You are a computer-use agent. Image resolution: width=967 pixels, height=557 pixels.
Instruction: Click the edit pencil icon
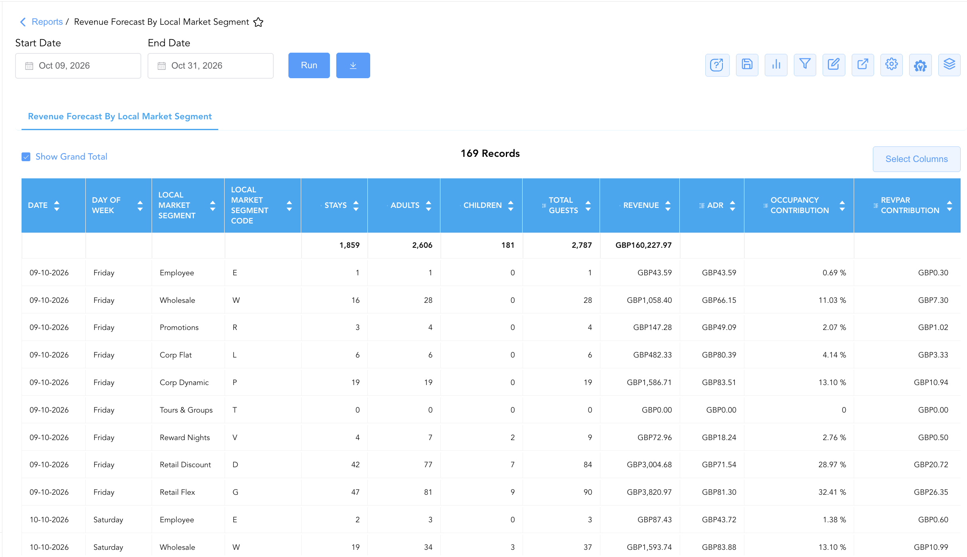point(834,65)
